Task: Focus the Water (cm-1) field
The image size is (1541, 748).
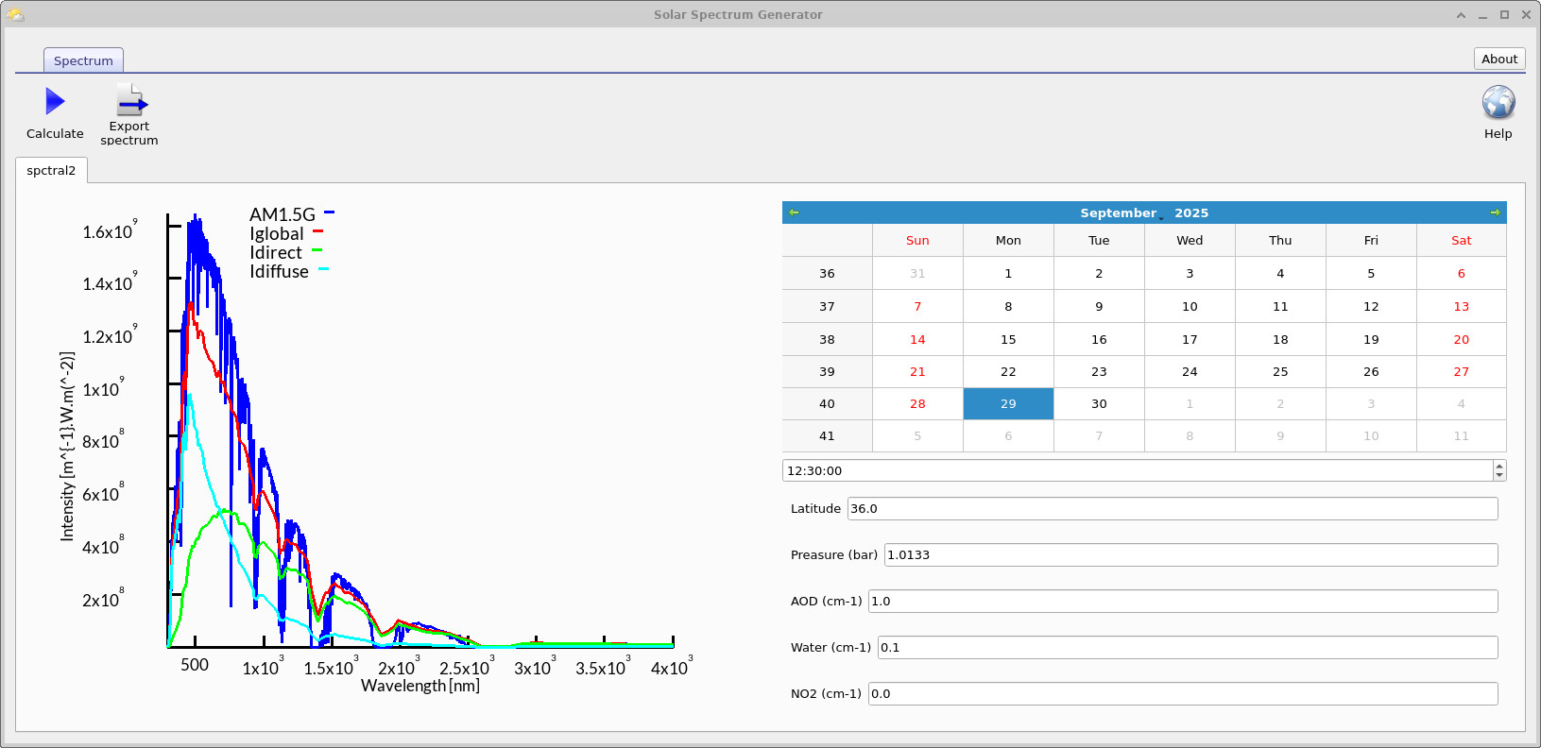Action: 1187,648
